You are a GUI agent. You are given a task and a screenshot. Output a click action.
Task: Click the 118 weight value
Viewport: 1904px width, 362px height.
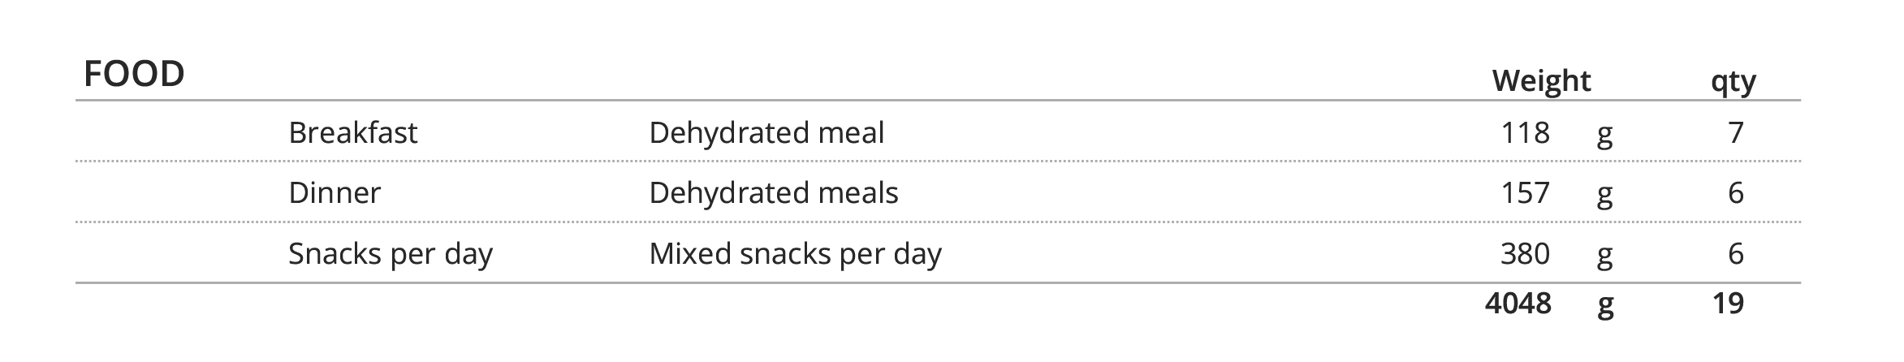1525,132
